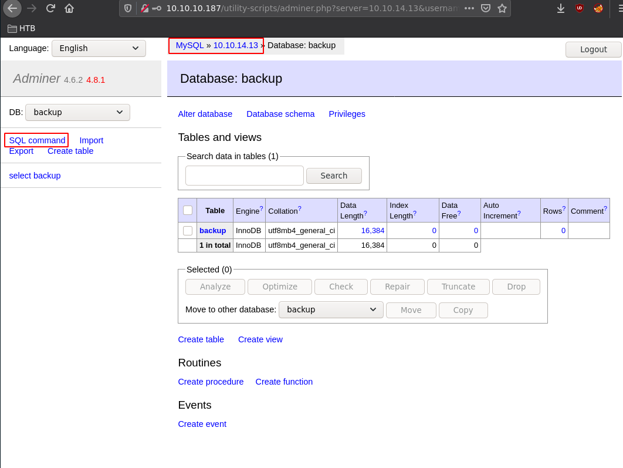Viewport: 623px width, 468px height.
Task: Click the Comment help question mark
Action: pyautogui.click(x=605, y=208)
